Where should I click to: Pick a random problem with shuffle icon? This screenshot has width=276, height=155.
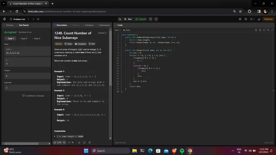point(38,19)
